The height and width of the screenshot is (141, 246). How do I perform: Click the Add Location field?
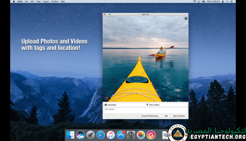(166, 105)
